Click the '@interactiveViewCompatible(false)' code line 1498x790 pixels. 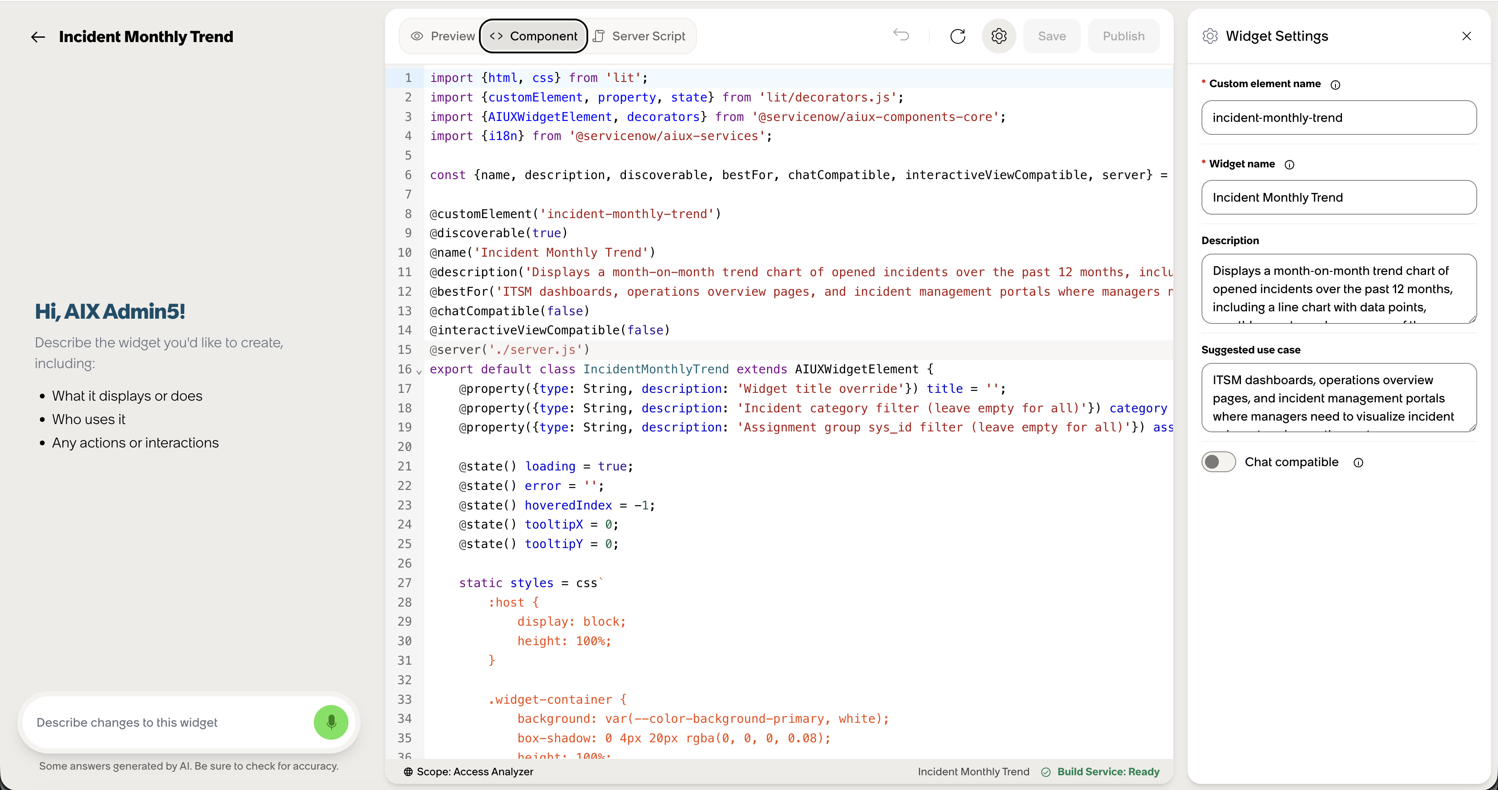[550, 330]
